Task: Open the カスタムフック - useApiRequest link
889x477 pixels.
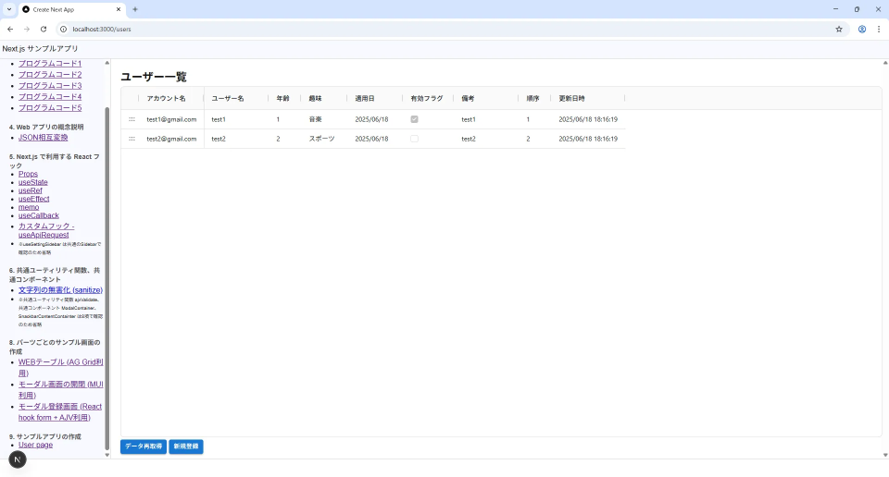Action: coord(46,230)
